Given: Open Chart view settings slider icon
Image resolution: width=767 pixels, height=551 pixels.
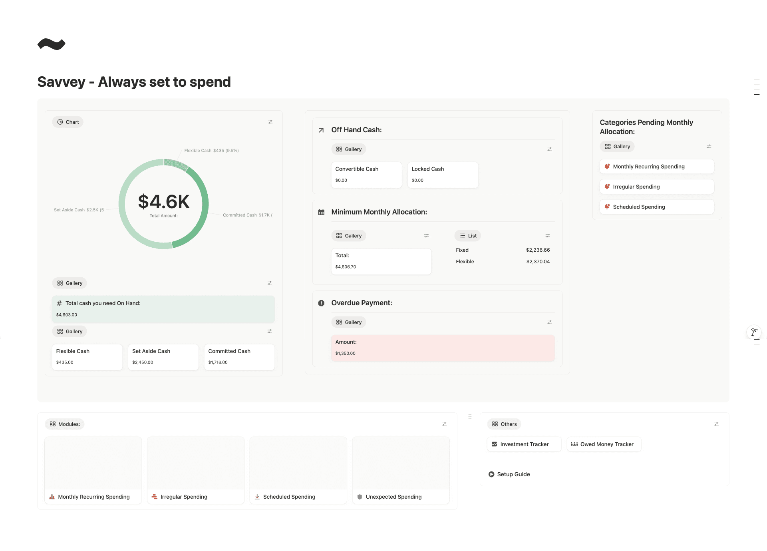Looking at the screenshot, I should coord(270,122).
